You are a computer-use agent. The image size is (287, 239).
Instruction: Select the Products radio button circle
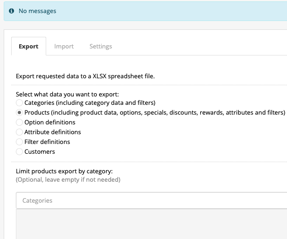[19, 113]
